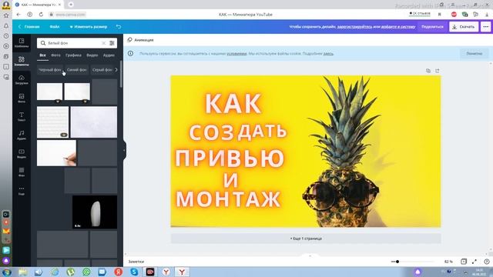Open the Templates tab in the sidebar
This screenshot has width=493, height=277.
pyautogui.click(x=22, y=43)
